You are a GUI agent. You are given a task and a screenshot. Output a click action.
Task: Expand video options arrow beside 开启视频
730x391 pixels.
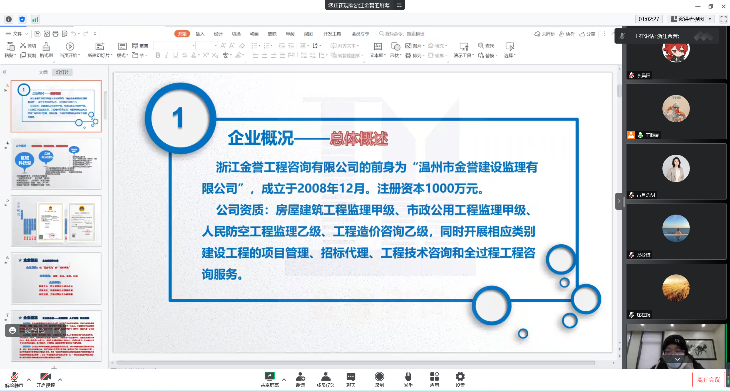(60, 379)
